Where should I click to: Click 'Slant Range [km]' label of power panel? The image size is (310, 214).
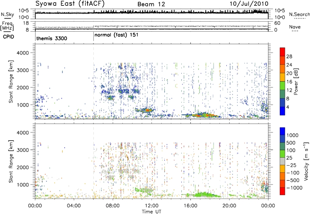pyautogui.click(x=11, y=82)
